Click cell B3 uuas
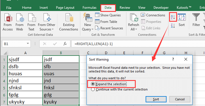 (61, 73)
